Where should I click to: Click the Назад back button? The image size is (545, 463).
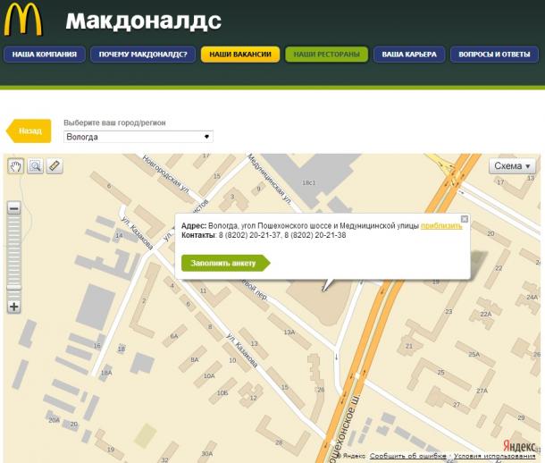pyautogui.click(x=29, y=131)
